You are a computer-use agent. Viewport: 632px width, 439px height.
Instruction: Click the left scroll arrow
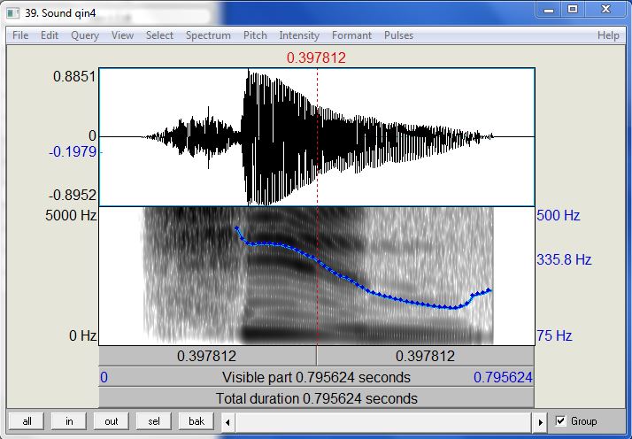(x=227, y=422)
